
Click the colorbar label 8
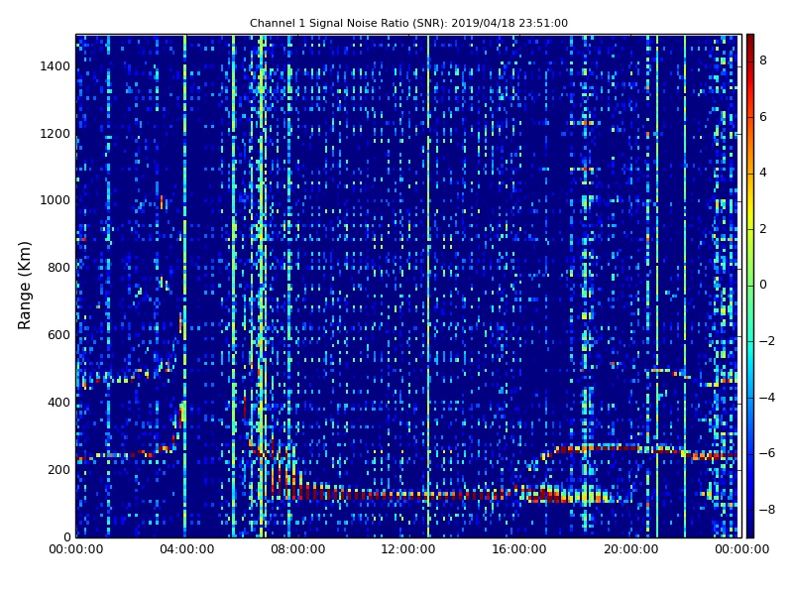click(x=763, y=60)
